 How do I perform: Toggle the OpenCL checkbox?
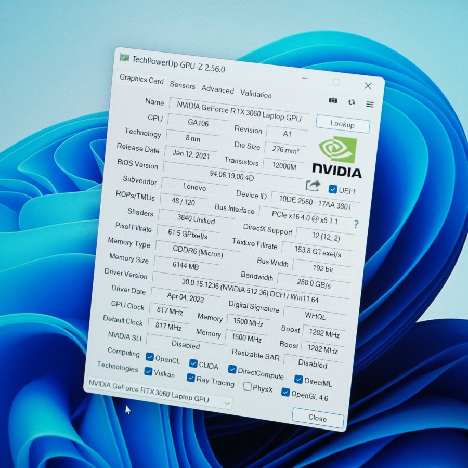click(x=150, y=357)
